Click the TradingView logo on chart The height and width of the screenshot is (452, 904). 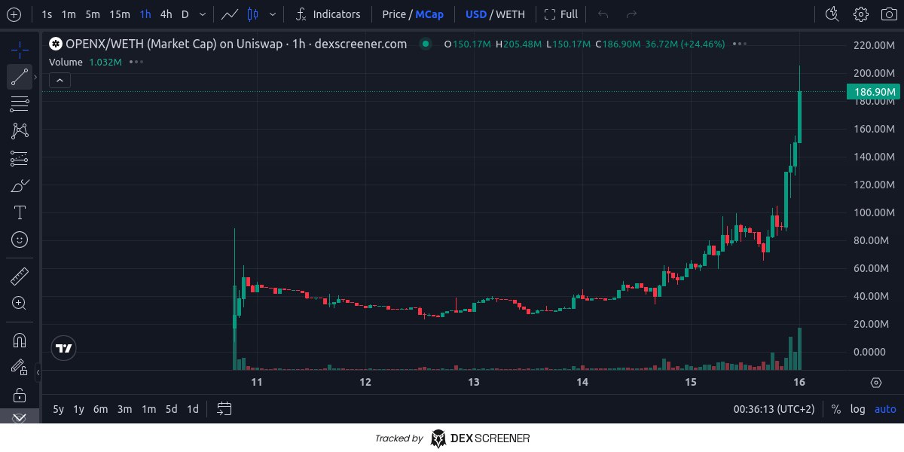coord(63,347)
